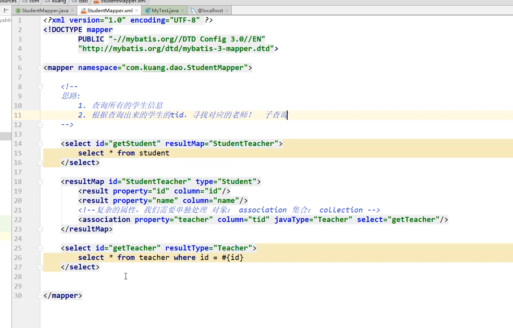513x328 pixels.
Task: Click the fold end marker at line 30
Action: [x=40, y=296]
